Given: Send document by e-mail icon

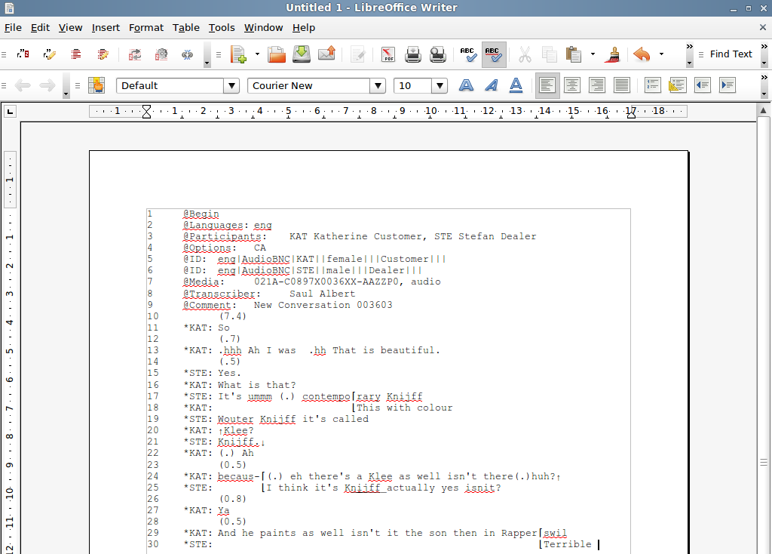Looking at the screenshot, I should [x=327, y=54].
